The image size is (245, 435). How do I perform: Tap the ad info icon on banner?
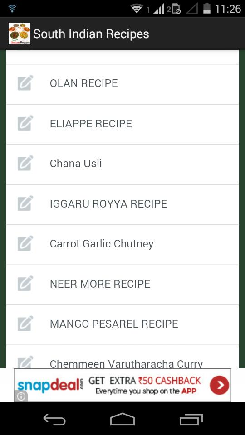point(21,396)
